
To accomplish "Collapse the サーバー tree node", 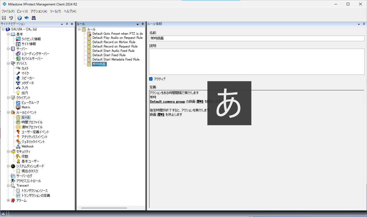I will (x=8, y=49).
